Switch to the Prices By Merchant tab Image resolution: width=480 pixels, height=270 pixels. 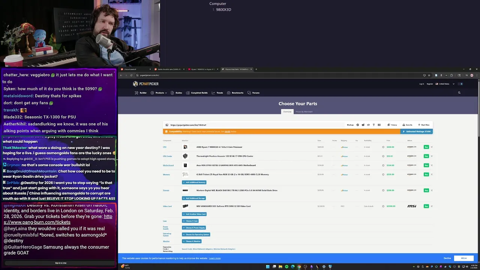click(304, 112)
